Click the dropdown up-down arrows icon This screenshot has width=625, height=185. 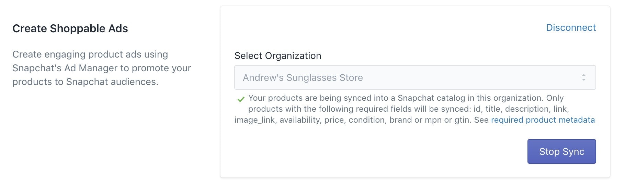point(583,78)
